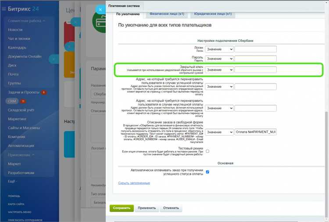329x222 pixels.
Task: Collapse the Совместная работа sidebar section
Action: 26,21
